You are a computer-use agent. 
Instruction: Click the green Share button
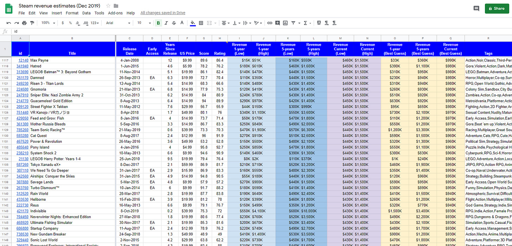pyautogui.click(x=497, y=8)
